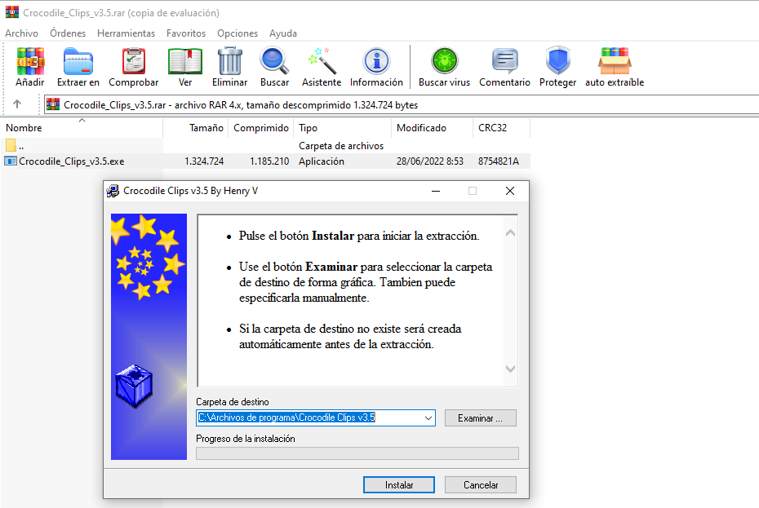Click Examinar to browse destination folder

pos(480,417)
